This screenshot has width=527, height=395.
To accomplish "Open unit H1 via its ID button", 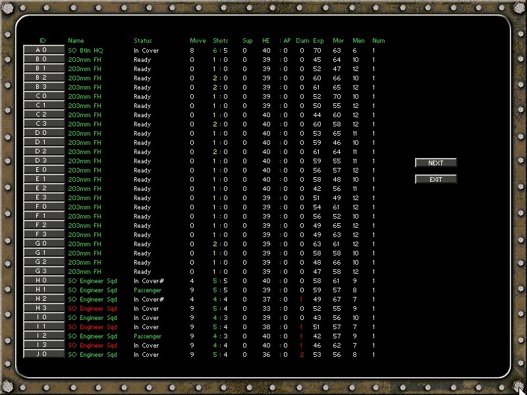I will (43, 290).
